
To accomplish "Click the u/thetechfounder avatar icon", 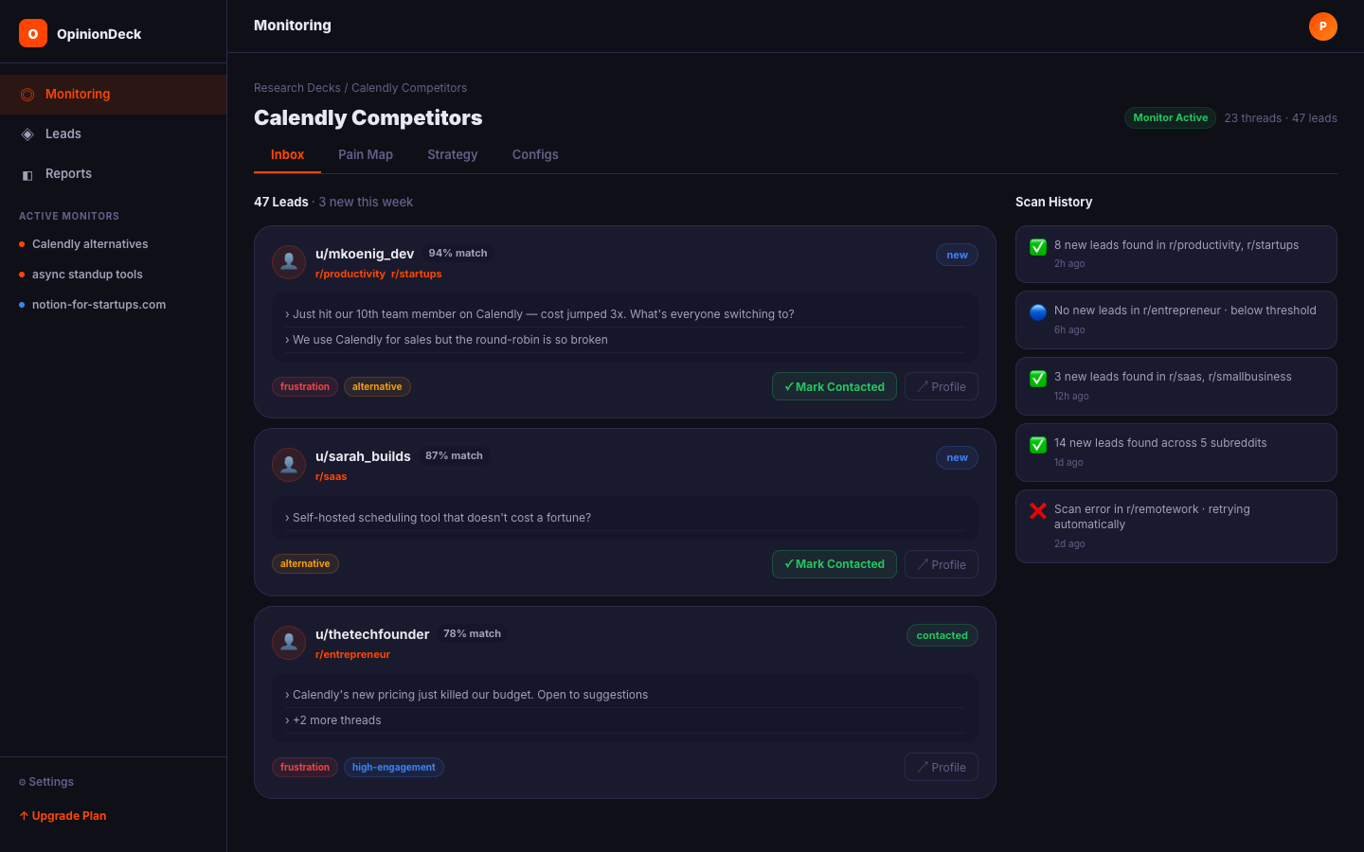I will [x=289, y=643].
